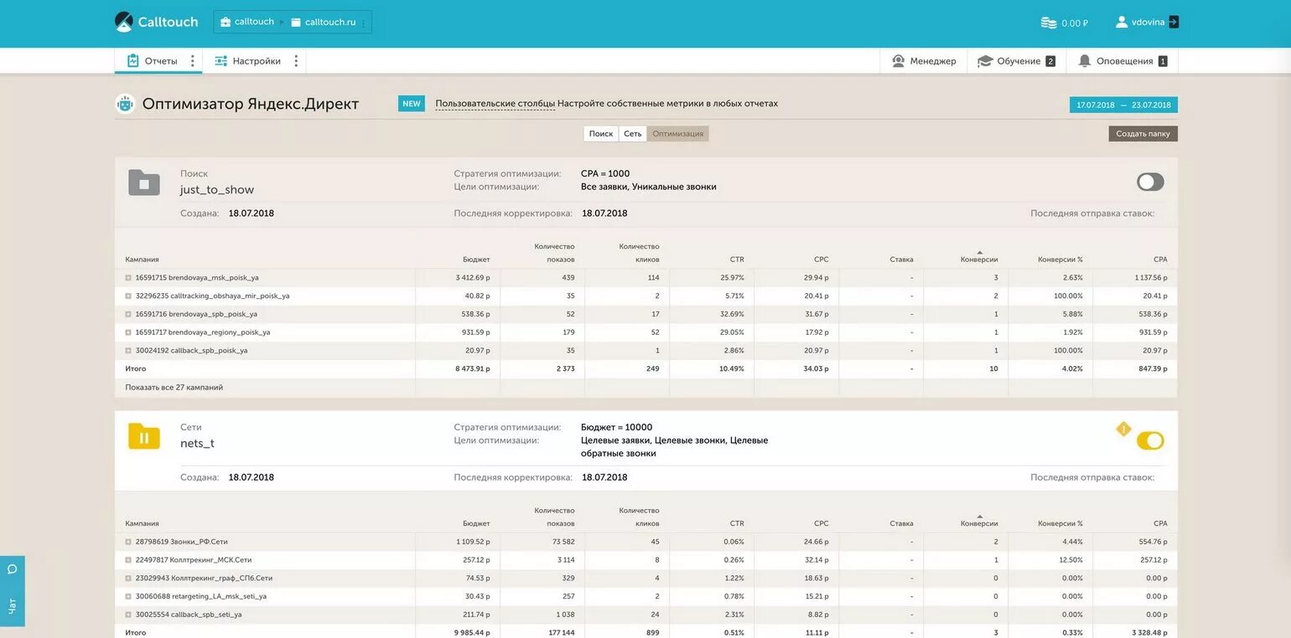Expand campaign 16591716 brendovaya_spb_poisk_ya
Image resolution: width=1291 pixels, height=638 pixels.
click(128, 314)
